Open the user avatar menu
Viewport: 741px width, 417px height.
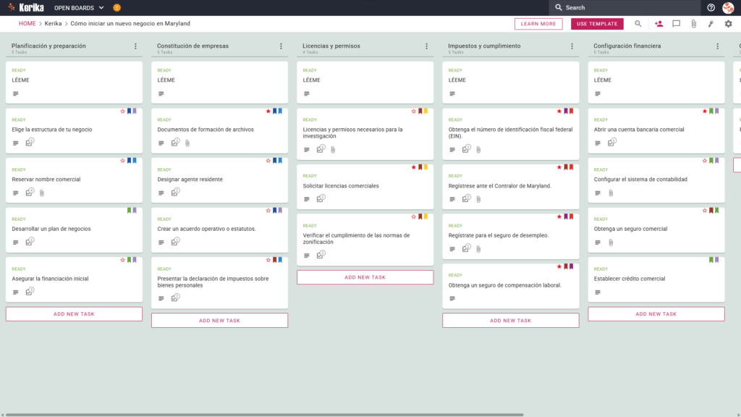tap(728, 7)
